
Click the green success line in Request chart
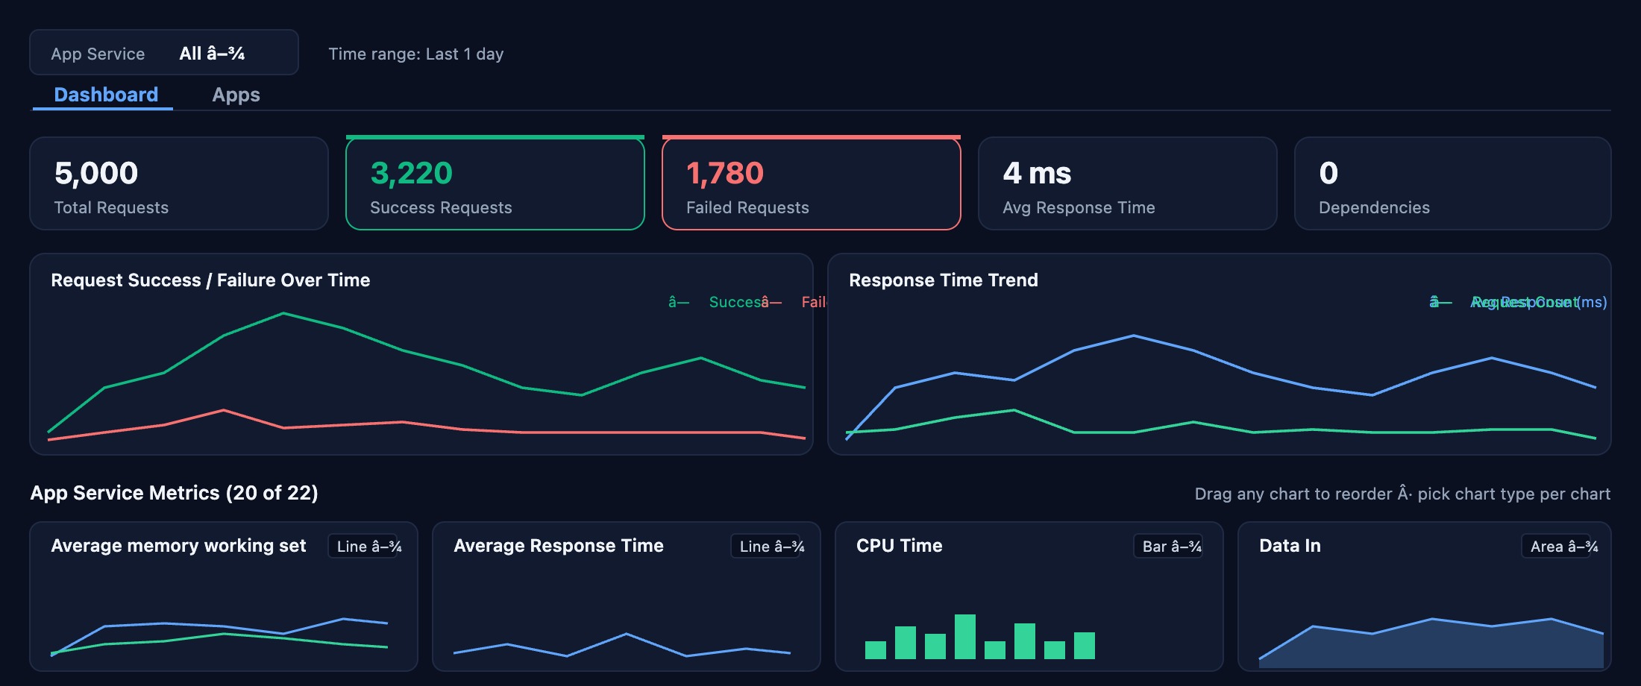point(403,350)
